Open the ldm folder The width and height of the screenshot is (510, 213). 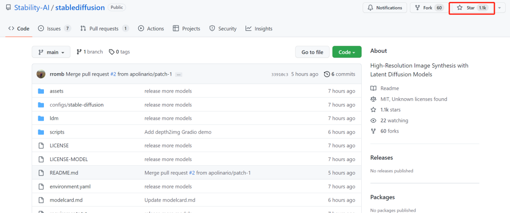[54, 119]
